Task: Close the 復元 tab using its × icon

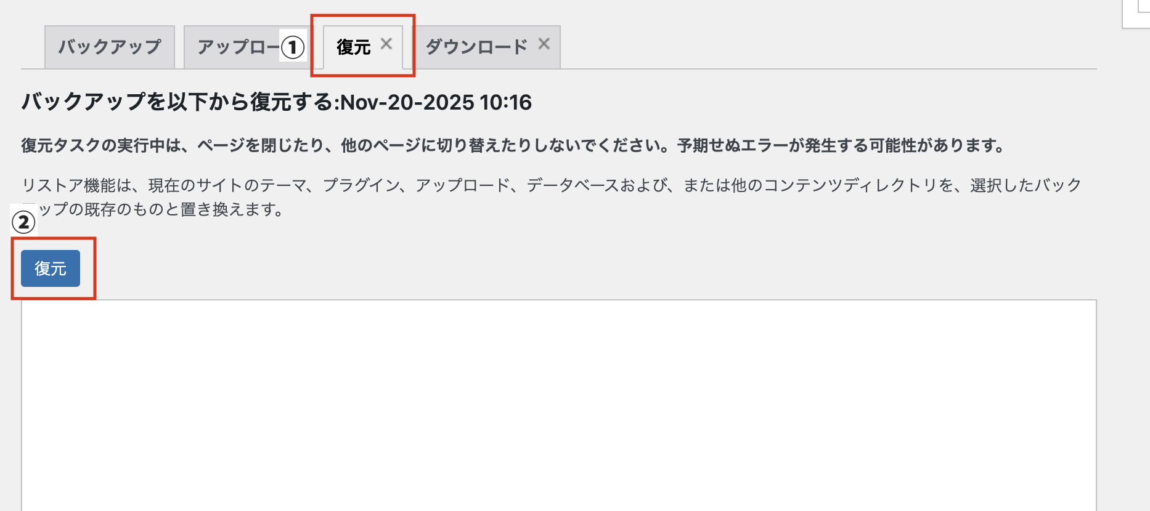Action: click(x=386, y=43)
